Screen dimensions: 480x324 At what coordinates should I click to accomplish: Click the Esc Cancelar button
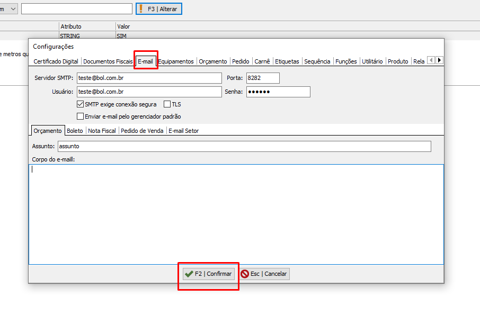[264, 274]
